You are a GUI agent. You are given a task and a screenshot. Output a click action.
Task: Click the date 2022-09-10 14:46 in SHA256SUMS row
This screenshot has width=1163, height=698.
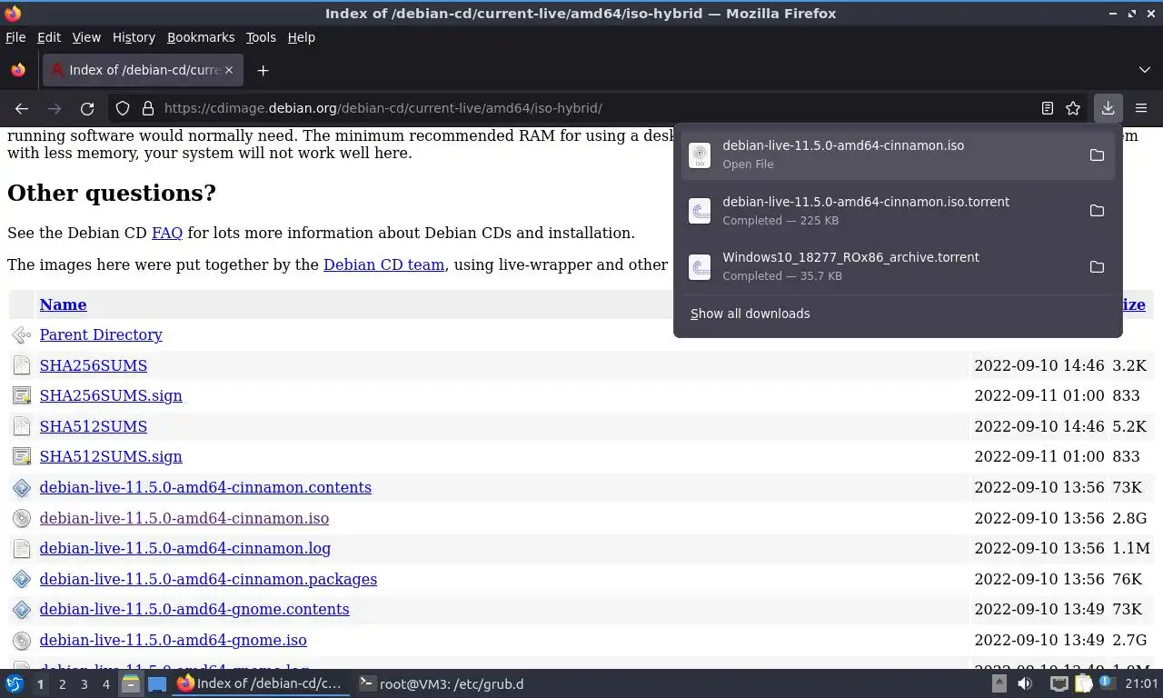point(1039,365)
